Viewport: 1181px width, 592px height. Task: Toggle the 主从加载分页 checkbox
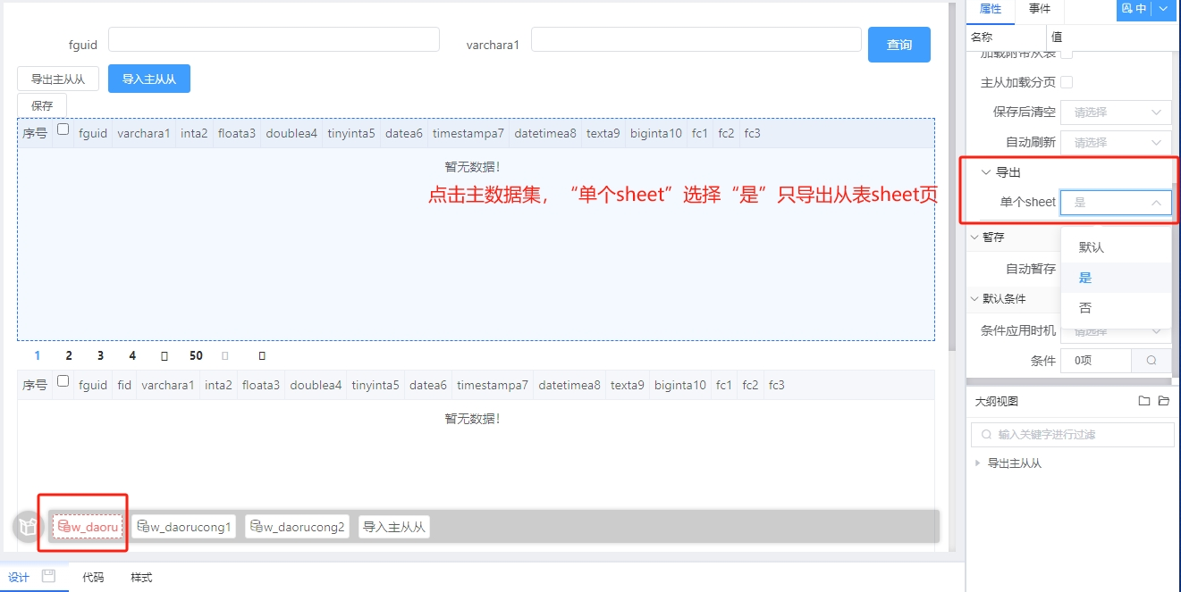click(x=1067, y=82)
